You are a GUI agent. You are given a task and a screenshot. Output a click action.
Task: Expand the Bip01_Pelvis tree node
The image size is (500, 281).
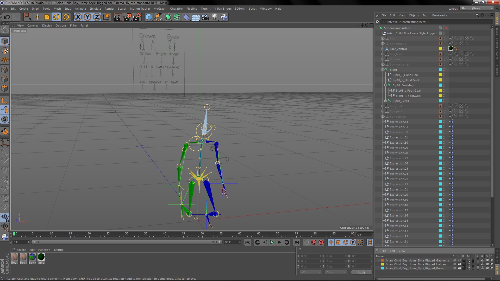[x=386, y=101]
